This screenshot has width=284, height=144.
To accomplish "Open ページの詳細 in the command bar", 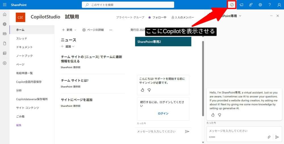I will pyautogui.click(x=93, y=30).
